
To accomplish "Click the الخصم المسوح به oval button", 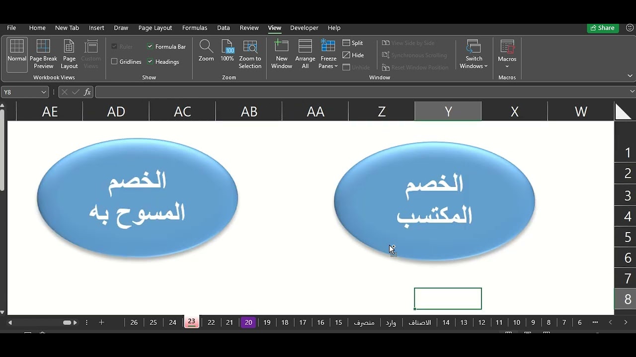I will [137, 198].
